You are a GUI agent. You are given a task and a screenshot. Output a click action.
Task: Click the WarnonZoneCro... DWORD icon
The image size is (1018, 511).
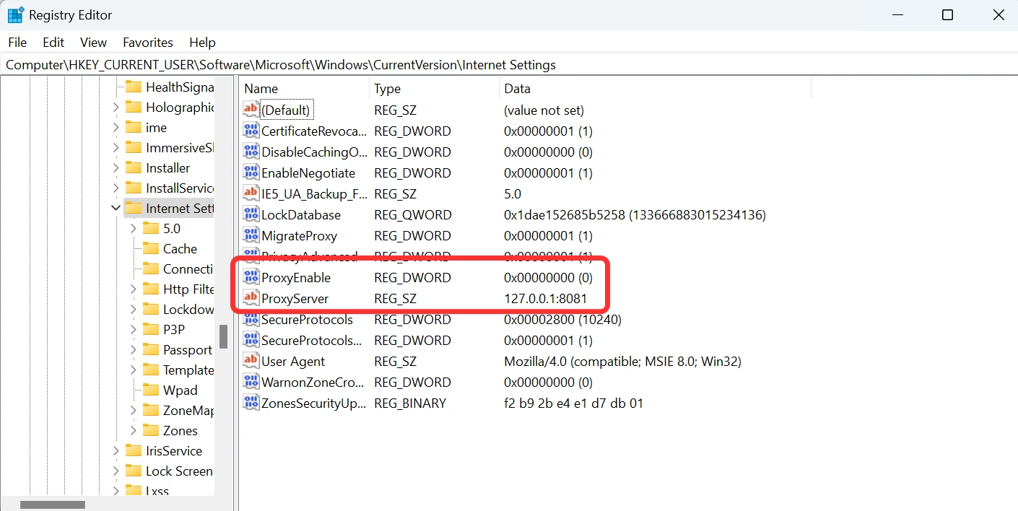251,383
